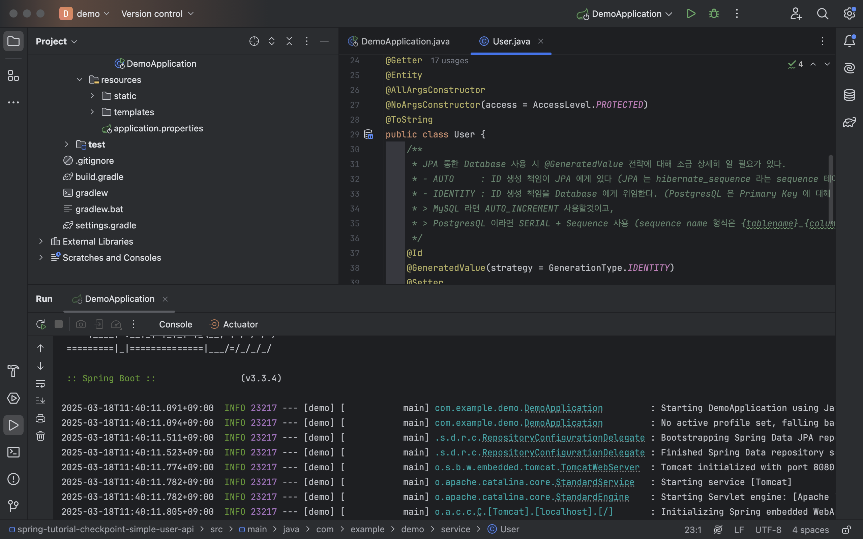Toggle read-only lock in status bar

click(x=846, y=529)
